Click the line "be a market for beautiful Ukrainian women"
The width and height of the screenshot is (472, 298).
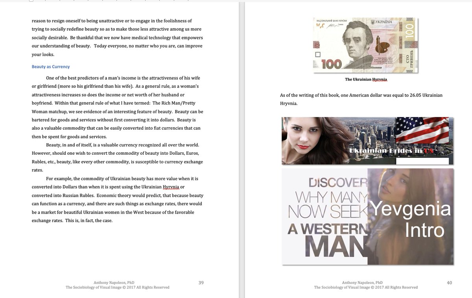coord(113,212)
